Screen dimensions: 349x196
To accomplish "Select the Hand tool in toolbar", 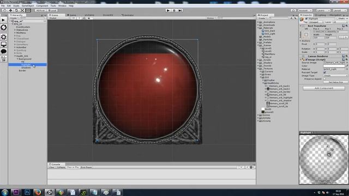I will 4,10.
